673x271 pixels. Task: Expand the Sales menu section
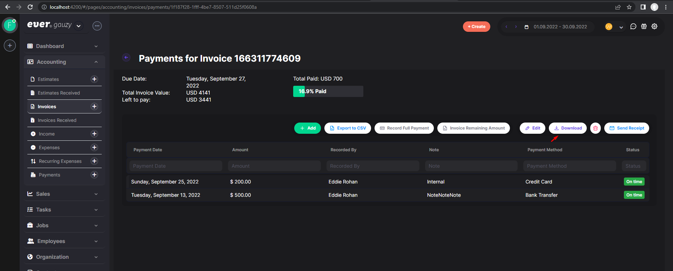coord(65,194)
